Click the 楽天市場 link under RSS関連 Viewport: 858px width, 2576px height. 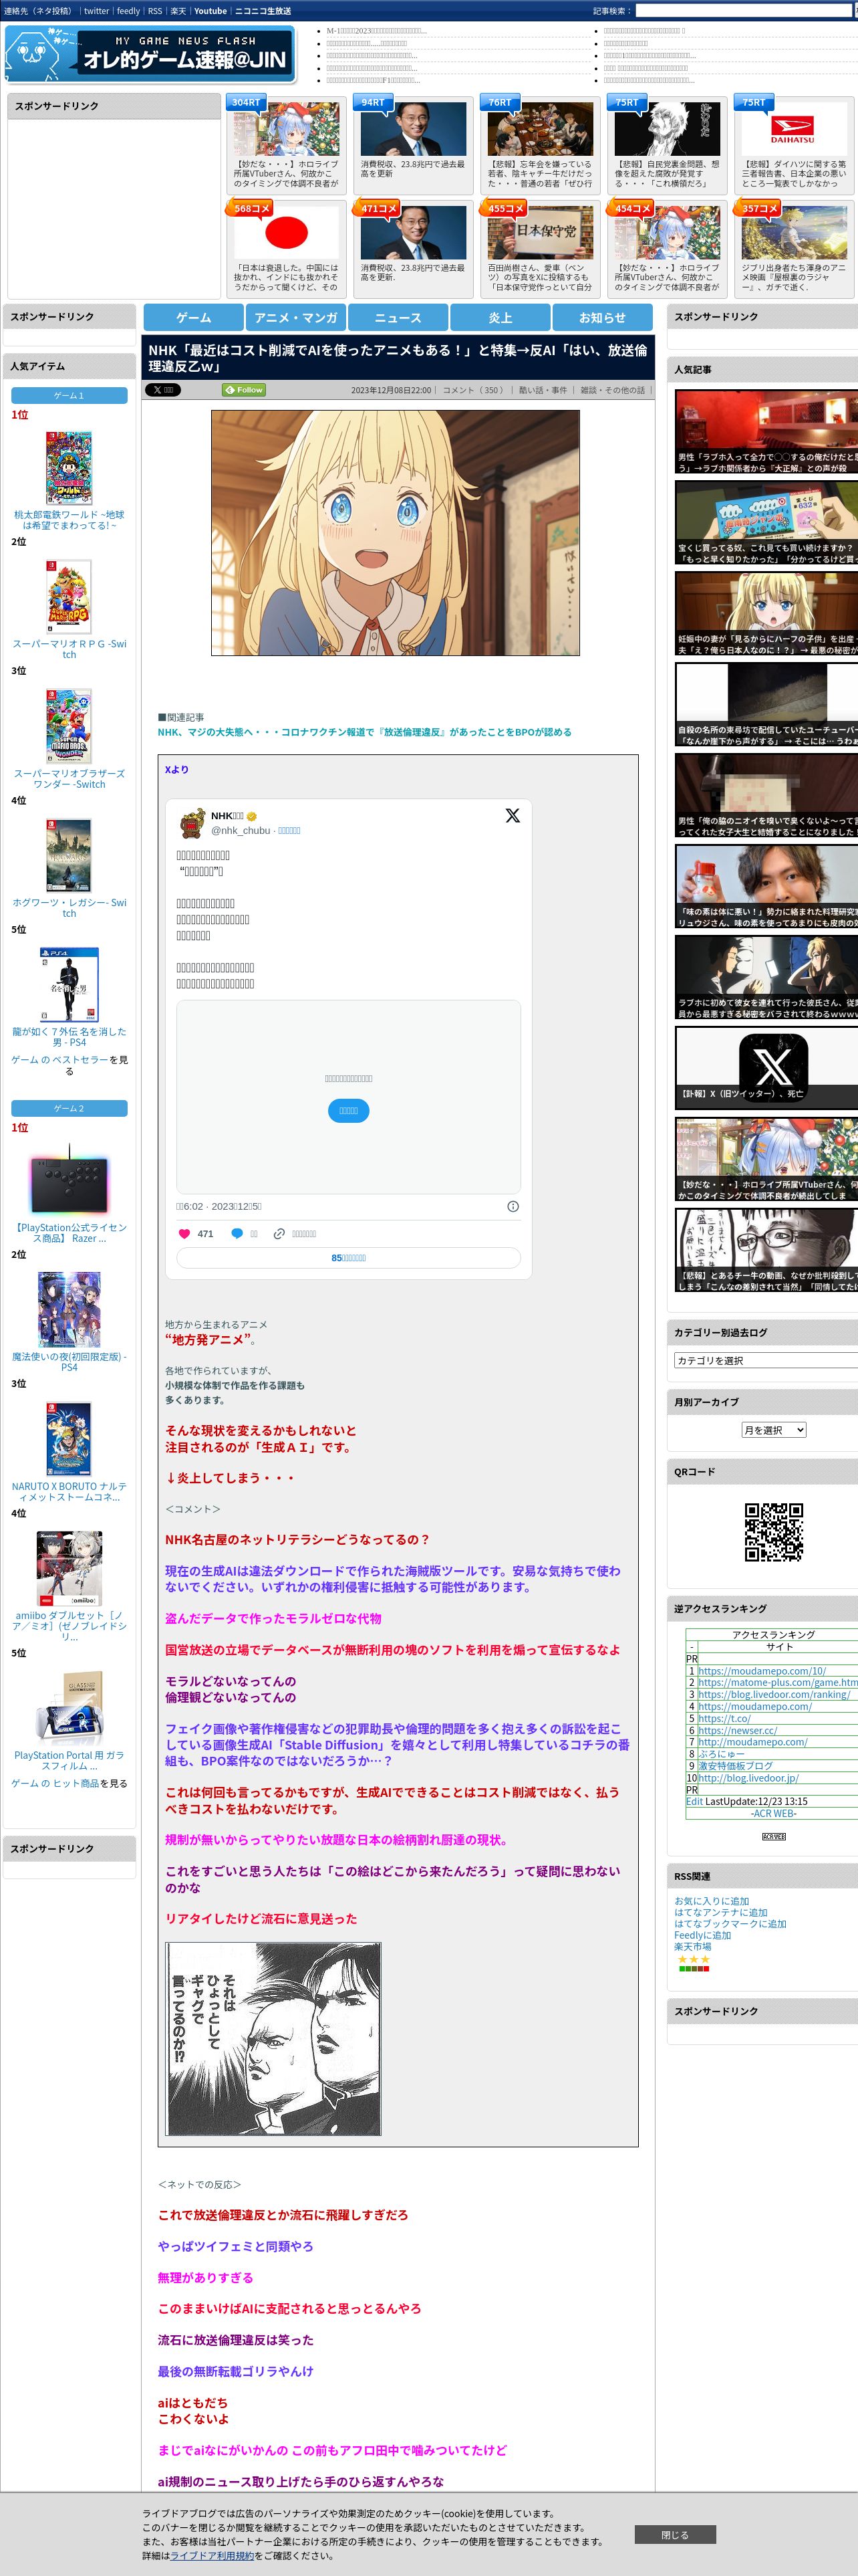pos(692,1946)
